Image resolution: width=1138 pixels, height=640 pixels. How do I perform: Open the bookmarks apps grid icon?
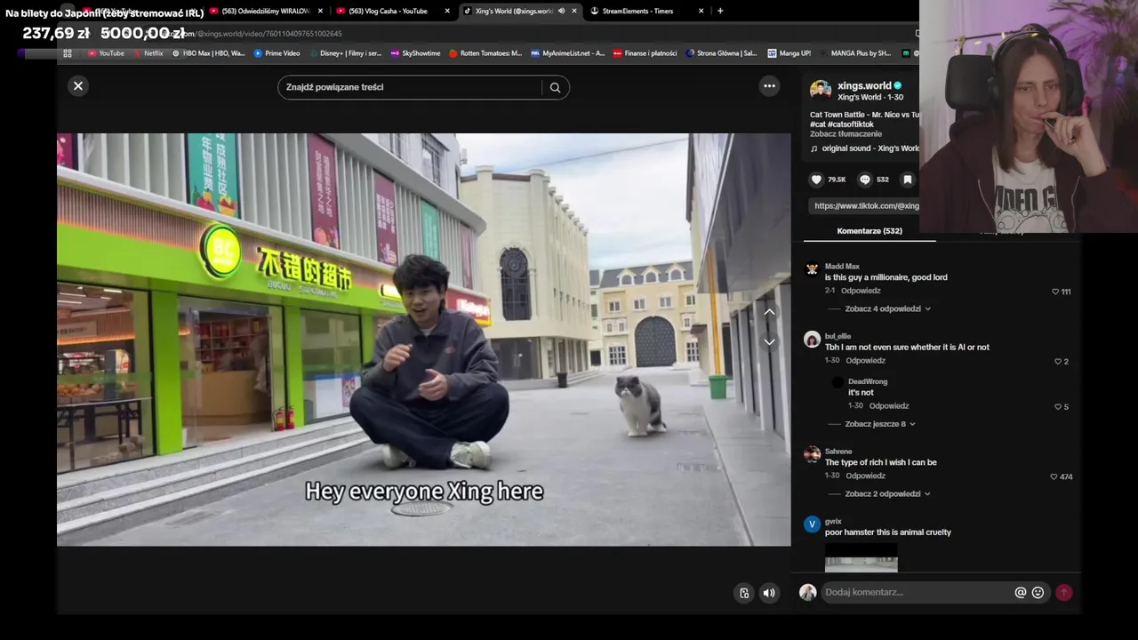[67, 53]
